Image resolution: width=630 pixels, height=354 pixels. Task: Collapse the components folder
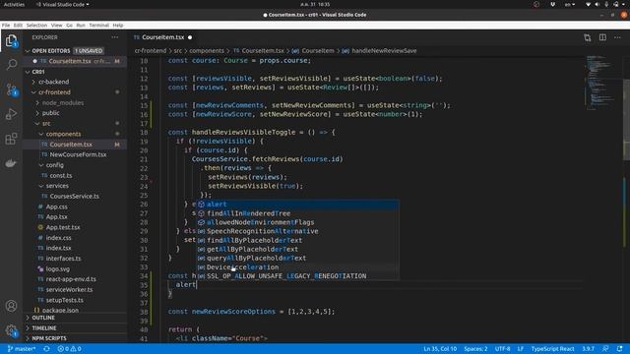75,134
